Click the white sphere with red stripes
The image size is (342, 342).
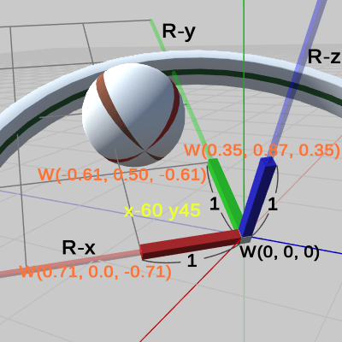(x=133, y=115)
